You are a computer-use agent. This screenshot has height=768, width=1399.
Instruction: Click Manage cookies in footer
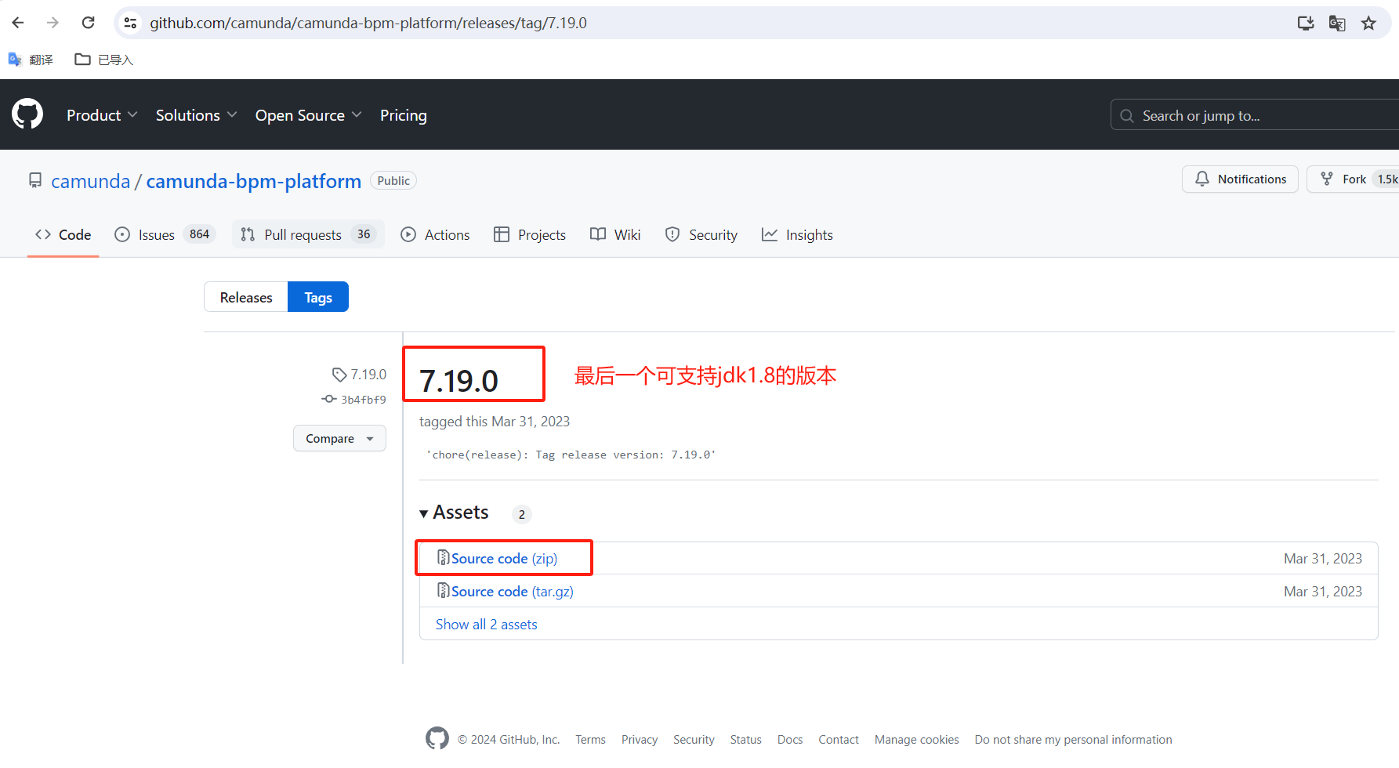(x=916, y=739)
